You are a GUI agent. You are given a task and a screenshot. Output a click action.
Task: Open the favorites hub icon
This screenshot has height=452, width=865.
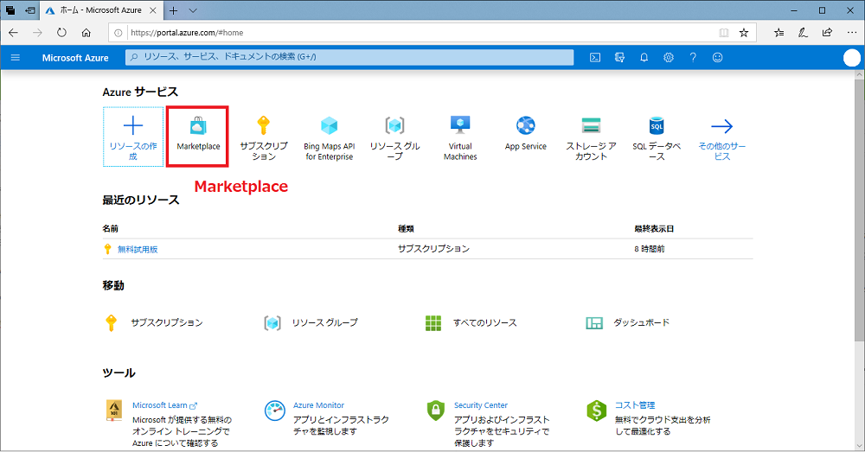pos(779,33)
